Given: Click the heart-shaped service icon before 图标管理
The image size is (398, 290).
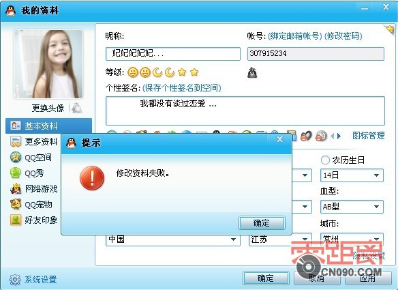Looking at the screenshot, I should [x=306, y=136].
